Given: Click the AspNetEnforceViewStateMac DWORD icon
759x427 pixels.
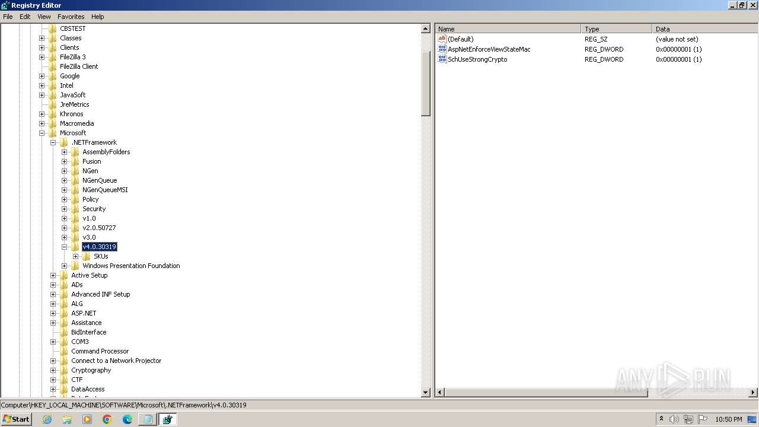Looking at the screenshot, I should (x=442, y=49).
